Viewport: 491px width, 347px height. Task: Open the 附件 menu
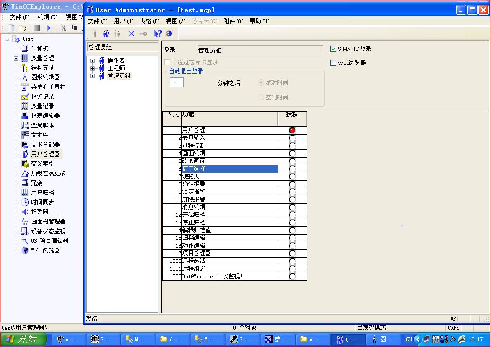[233, 21]
